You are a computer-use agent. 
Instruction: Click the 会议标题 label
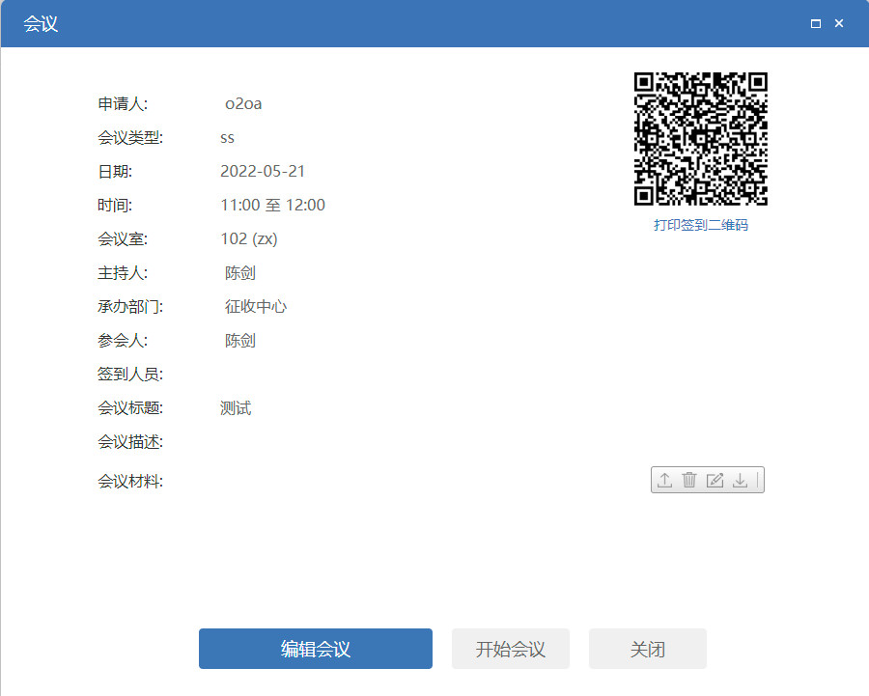pos(130,407)
